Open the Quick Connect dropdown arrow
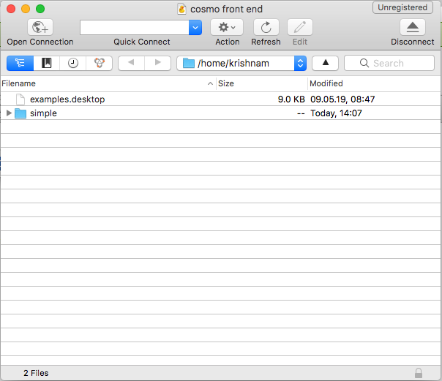Viewport: 442px width, 381px height. pyautogui.click(x=195, y=28)
